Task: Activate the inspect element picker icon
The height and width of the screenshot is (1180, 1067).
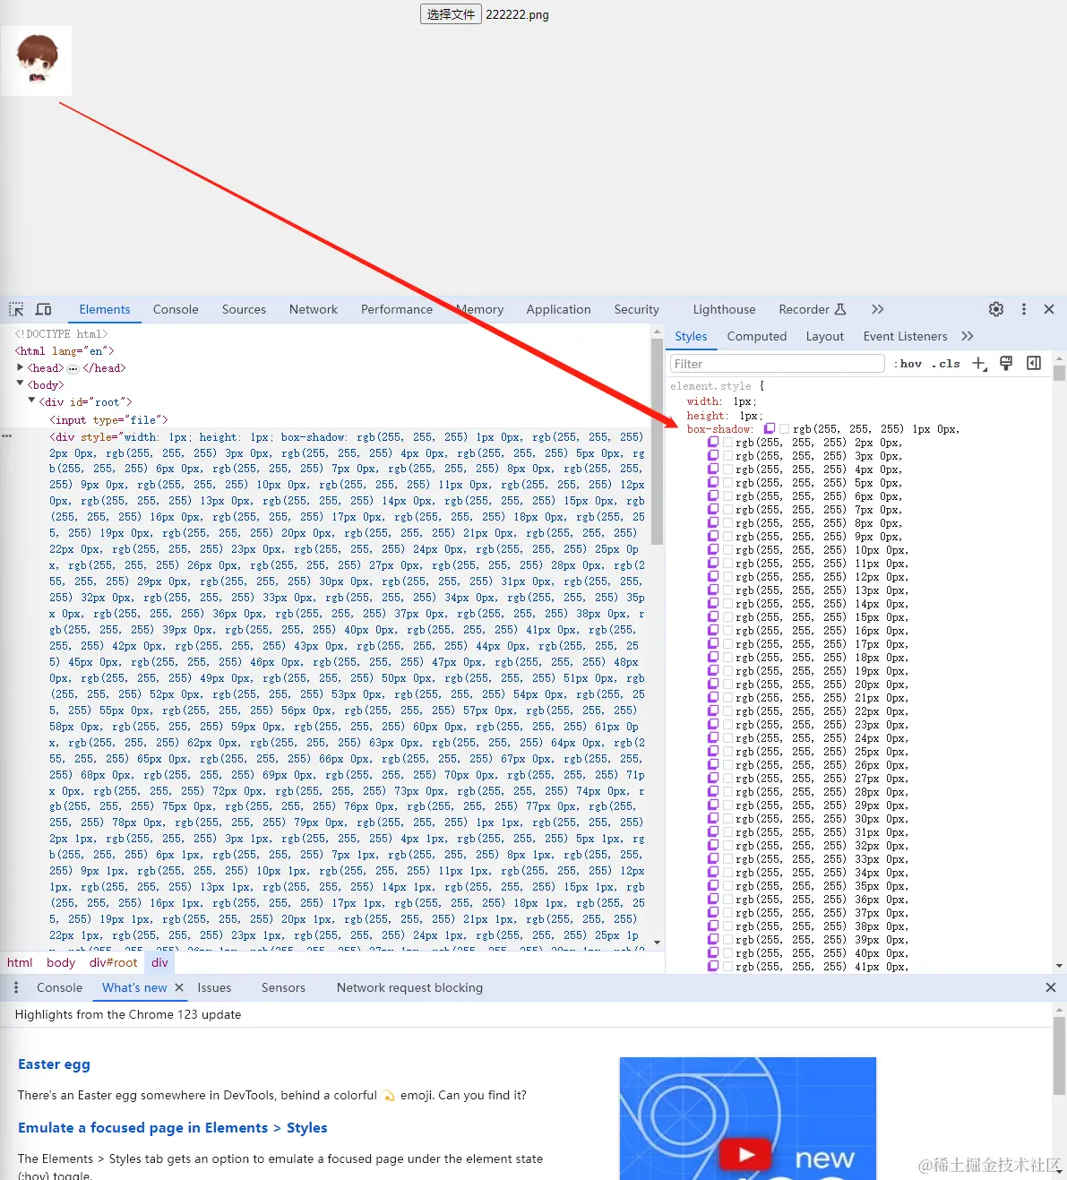Action: tap(16, 309)
